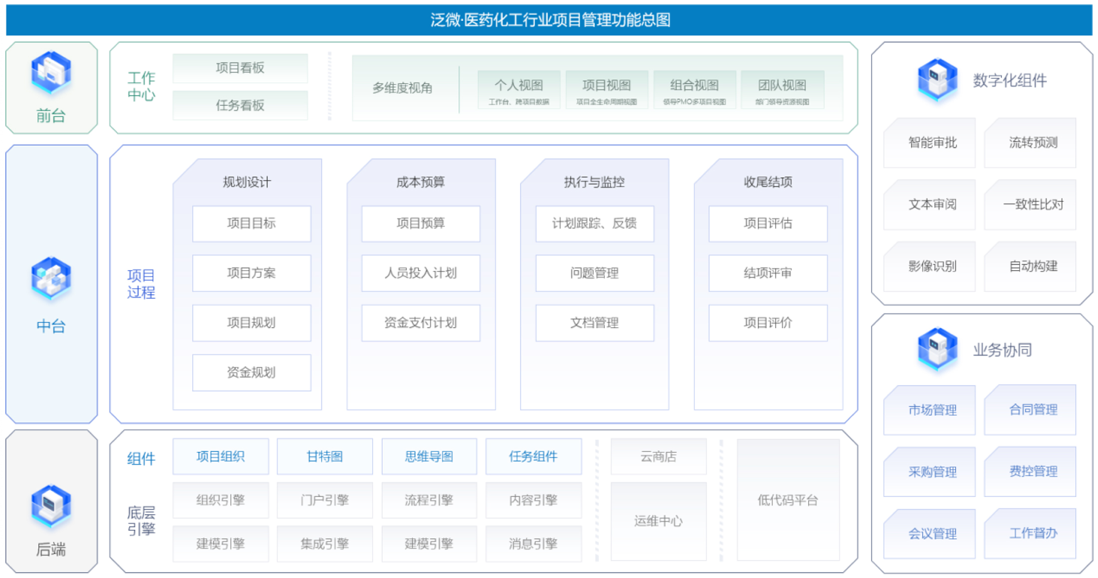
Task: Click the 前台 front-end cube icon
Action: [x=51, y=73]
